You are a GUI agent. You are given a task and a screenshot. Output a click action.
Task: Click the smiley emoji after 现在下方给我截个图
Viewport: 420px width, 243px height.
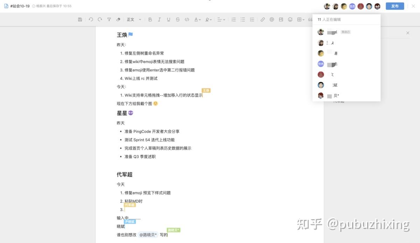coord(156,104)
